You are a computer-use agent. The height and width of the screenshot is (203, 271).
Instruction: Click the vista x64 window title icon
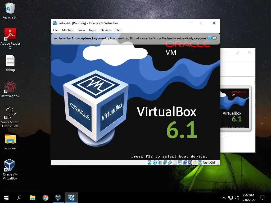55,23
